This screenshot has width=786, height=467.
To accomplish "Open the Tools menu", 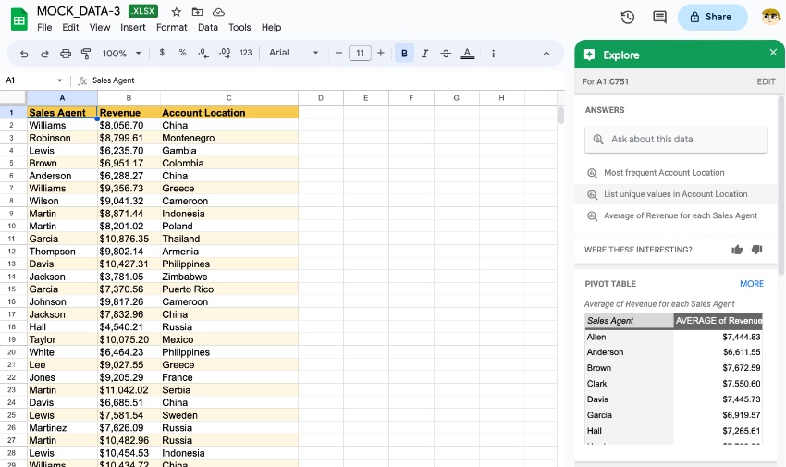I will 239,27.
